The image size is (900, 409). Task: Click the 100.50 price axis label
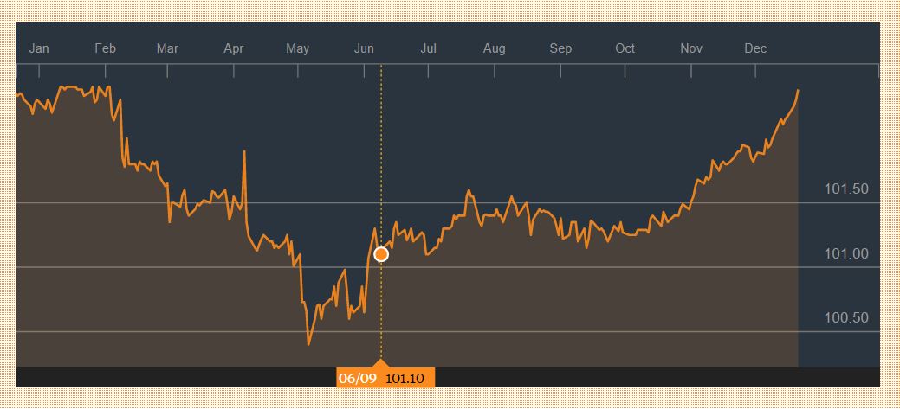(846, 318)
